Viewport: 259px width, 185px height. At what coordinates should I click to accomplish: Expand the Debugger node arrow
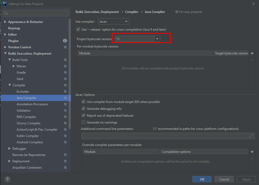[x=10, y=149]
